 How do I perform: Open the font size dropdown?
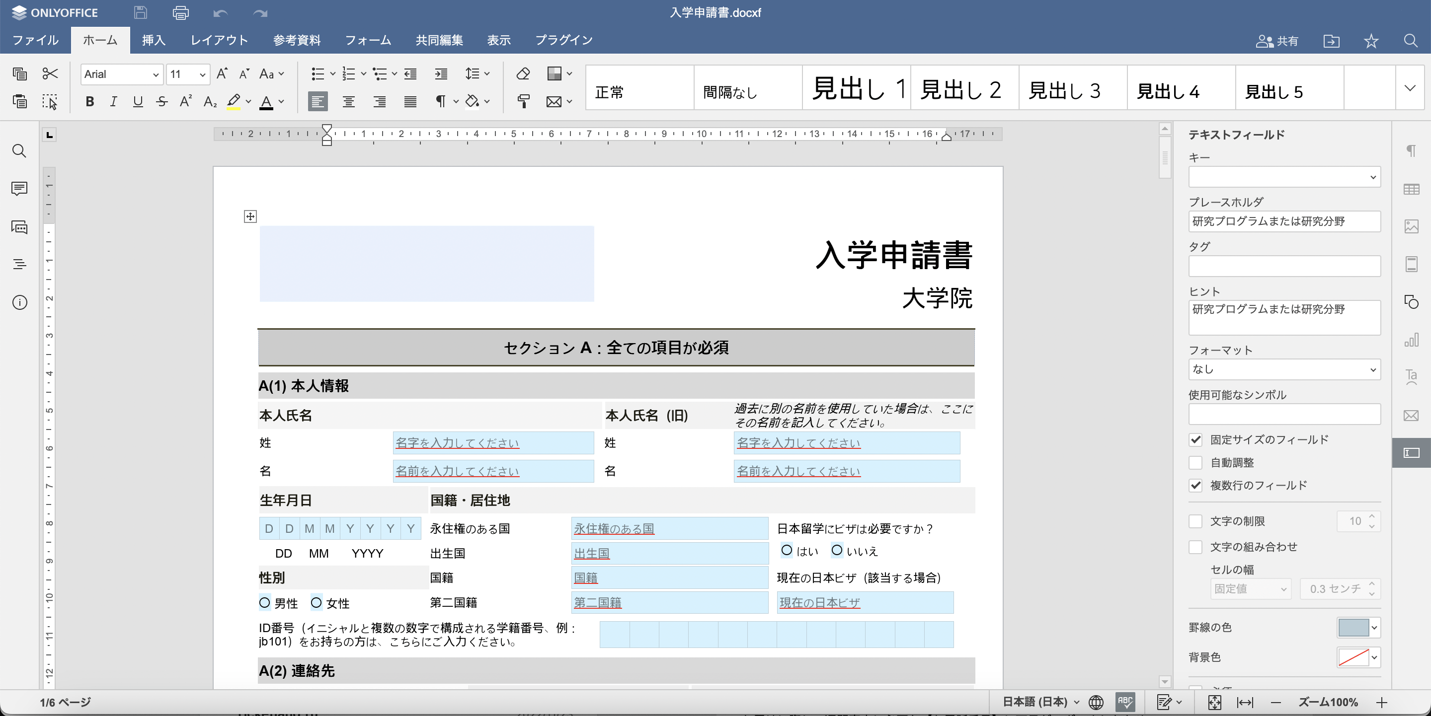(202, 74)
